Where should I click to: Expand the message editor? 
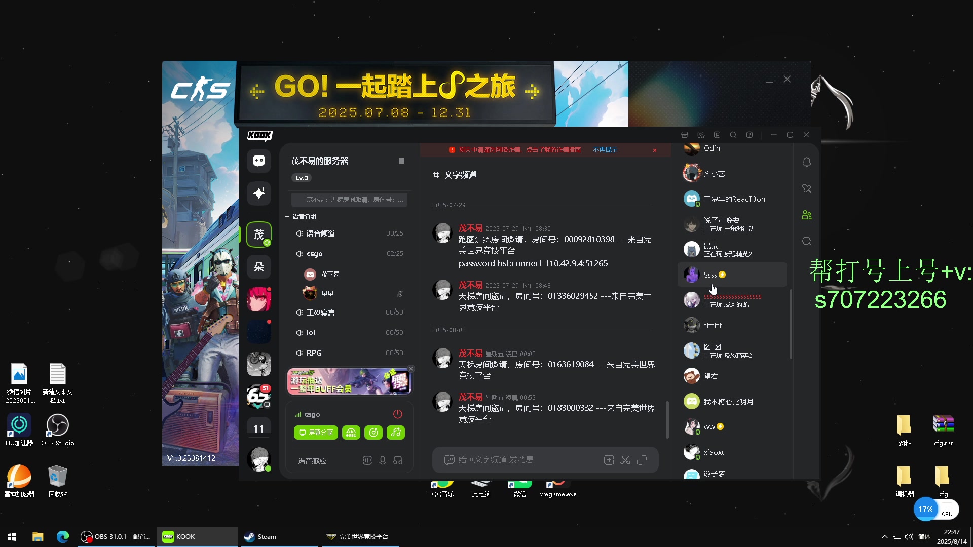642,460
